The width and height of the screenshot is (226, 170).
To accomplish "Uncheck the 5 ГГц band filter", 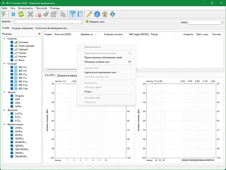I will click(x=12, y=117).
